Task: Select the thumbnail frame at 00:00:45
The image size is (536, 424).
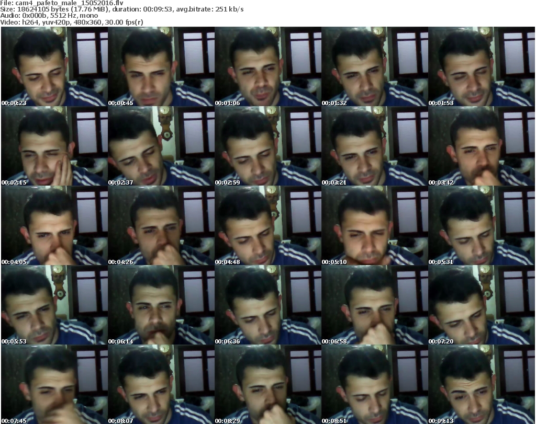Action: click(161, 66)
